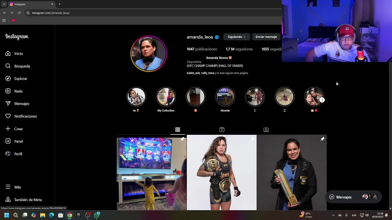Open the notifications bell in tray
The image size is (392, 220).
[386, 215]
